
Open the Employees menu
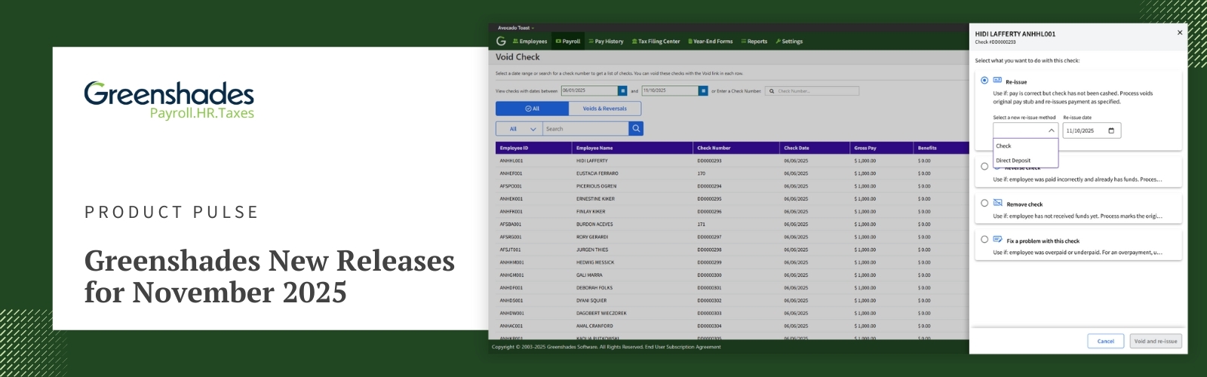coord(530,41)
